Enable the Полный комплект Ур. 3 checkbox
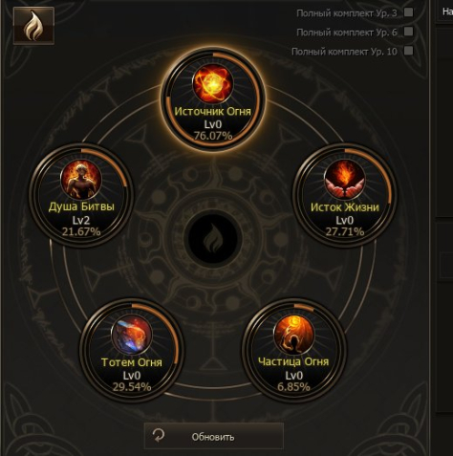Screen dimensions: 453x456 (408, 12)
